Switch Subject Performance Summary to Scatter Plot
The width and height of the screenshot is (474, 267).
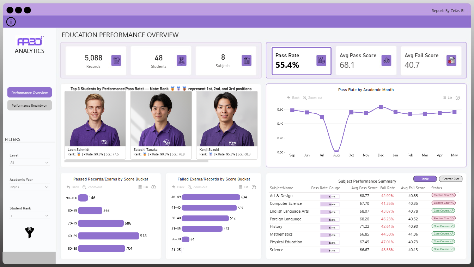tap(450, 179)
